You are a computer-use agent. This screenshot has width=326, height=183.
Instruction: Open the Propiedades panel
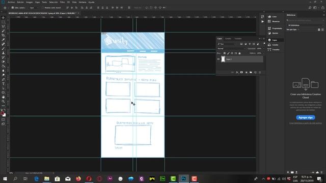click(x=275, y=28)
